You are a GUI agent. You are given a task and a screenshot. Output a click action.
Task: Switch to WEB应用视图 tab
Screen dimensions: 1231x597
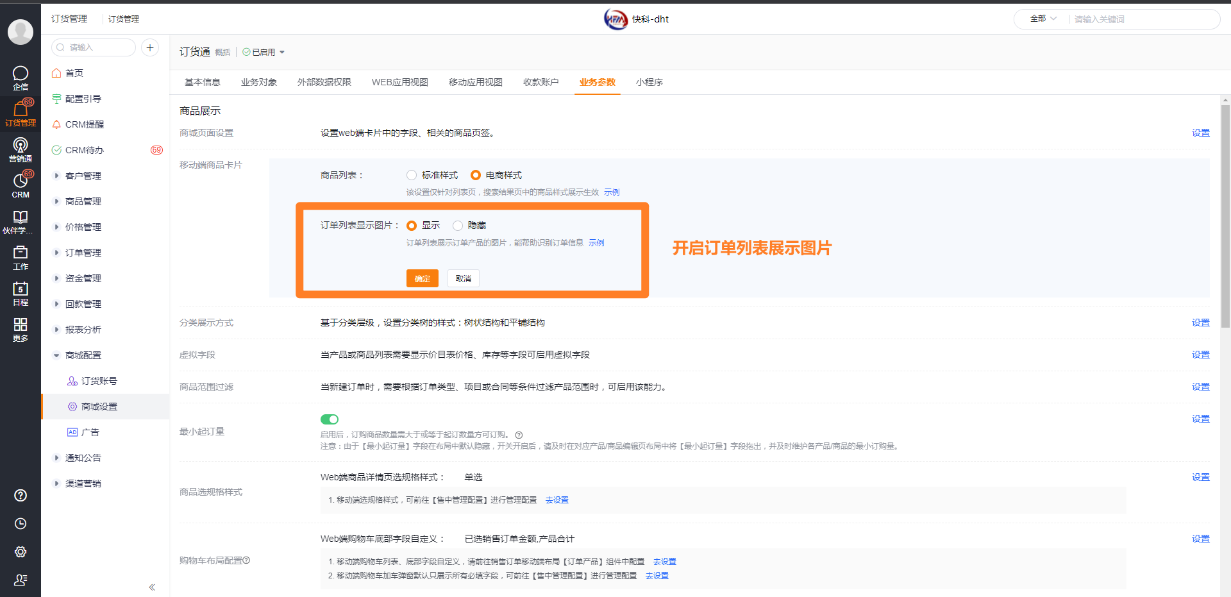(x=400, y=82)
